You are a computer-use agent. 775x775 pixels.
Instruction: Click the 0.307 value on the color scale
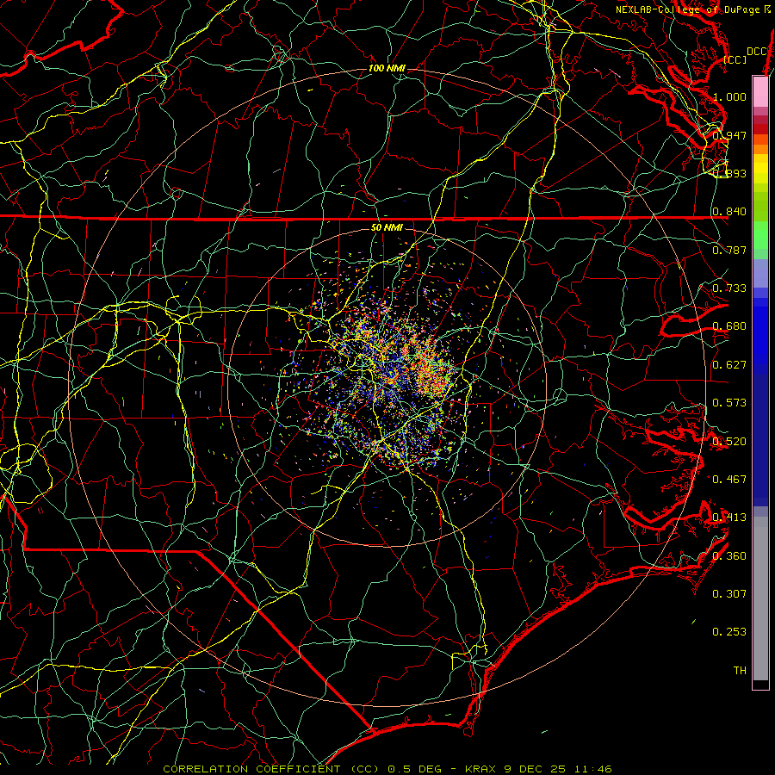click(729, 594)
